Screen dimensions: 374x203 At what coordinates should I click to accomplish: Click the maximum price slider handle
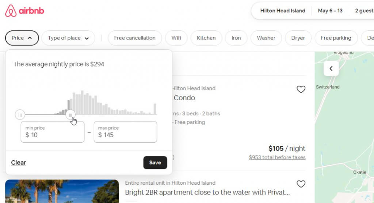pos(70,115)
